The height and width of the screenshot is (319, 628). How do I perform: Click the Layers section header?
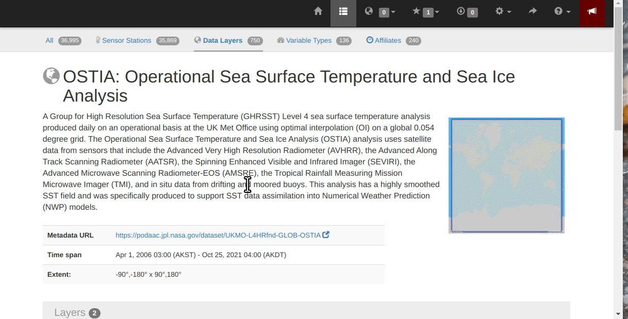tap(306, 310)
